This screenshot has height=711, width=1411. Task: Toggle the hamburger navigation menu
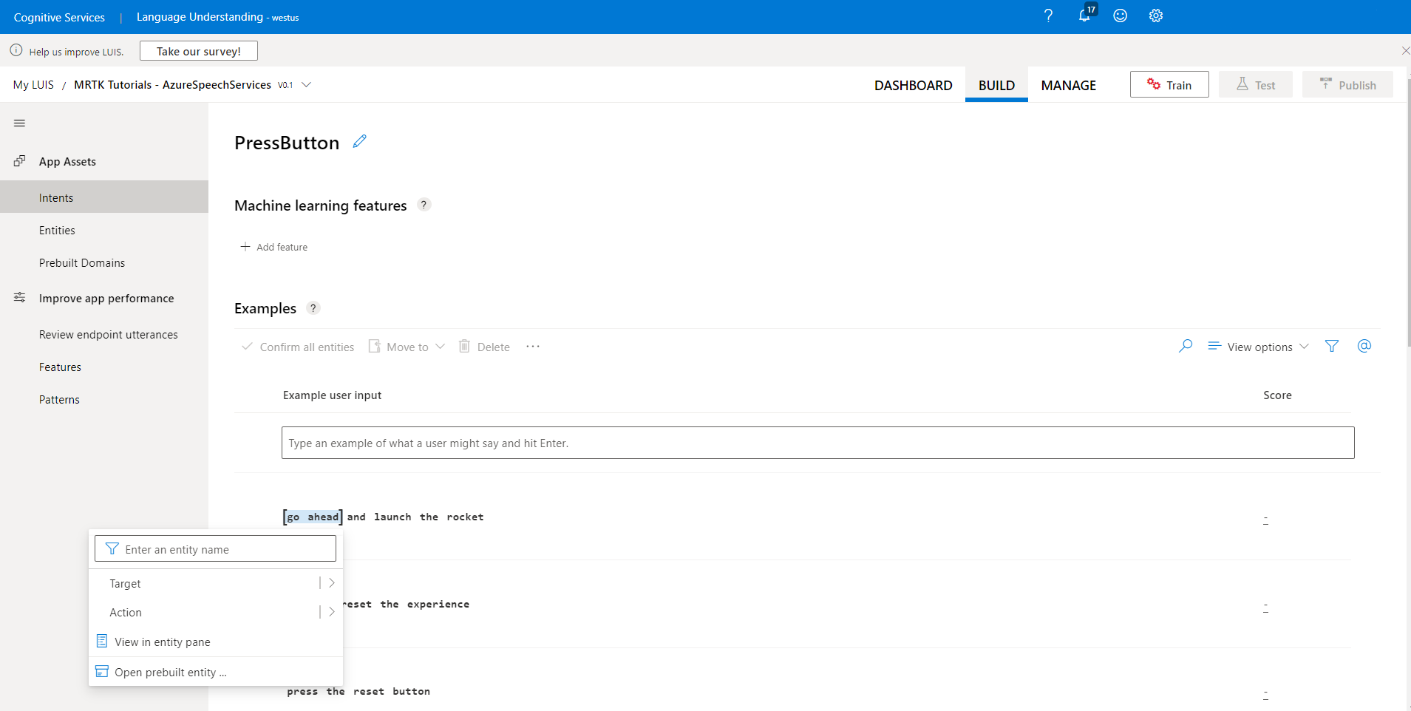(x=20, y=123)
